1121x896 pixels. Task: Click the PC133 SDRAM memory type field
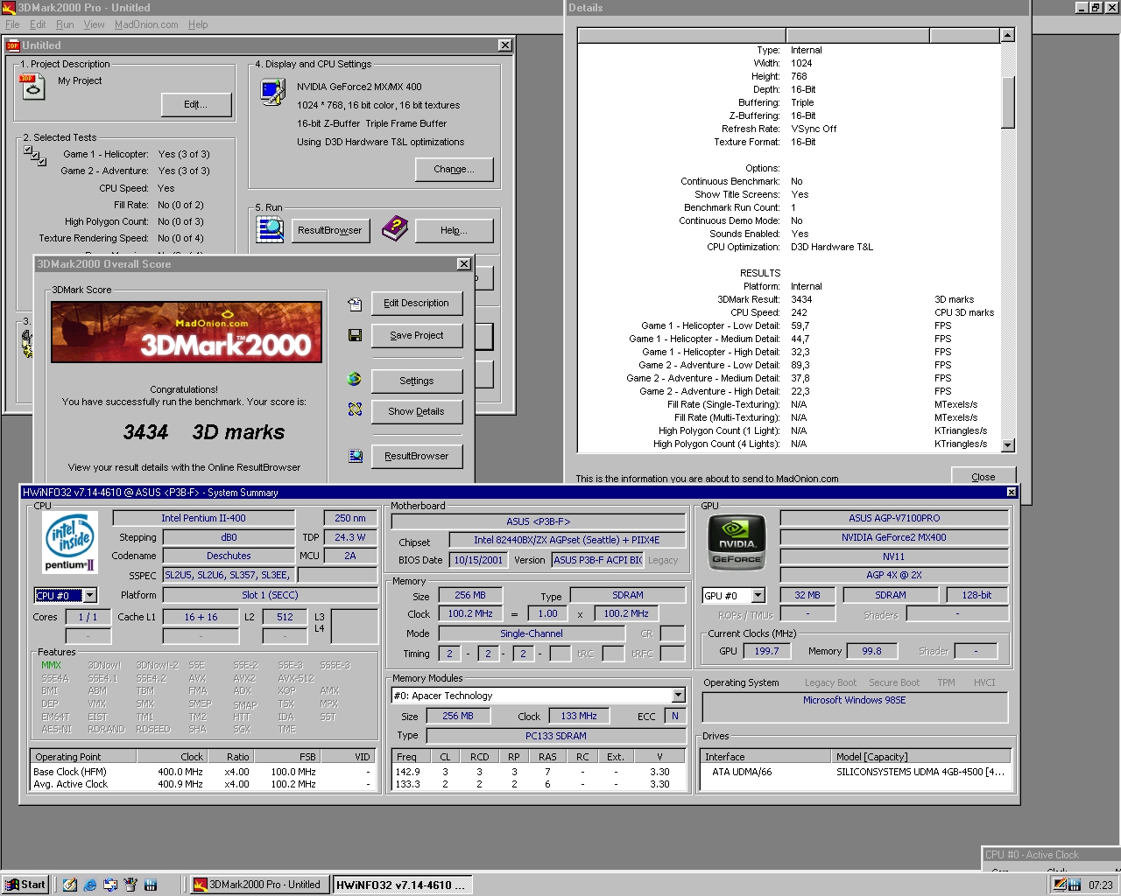pyautogui.click(x=555, y=736)
